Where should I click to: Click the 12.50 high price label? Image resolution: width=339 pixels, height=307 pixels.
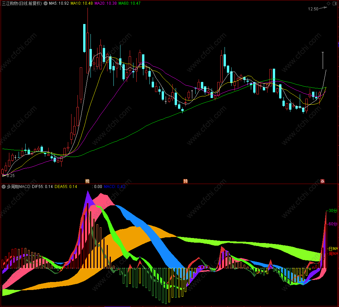pos(313,9)
